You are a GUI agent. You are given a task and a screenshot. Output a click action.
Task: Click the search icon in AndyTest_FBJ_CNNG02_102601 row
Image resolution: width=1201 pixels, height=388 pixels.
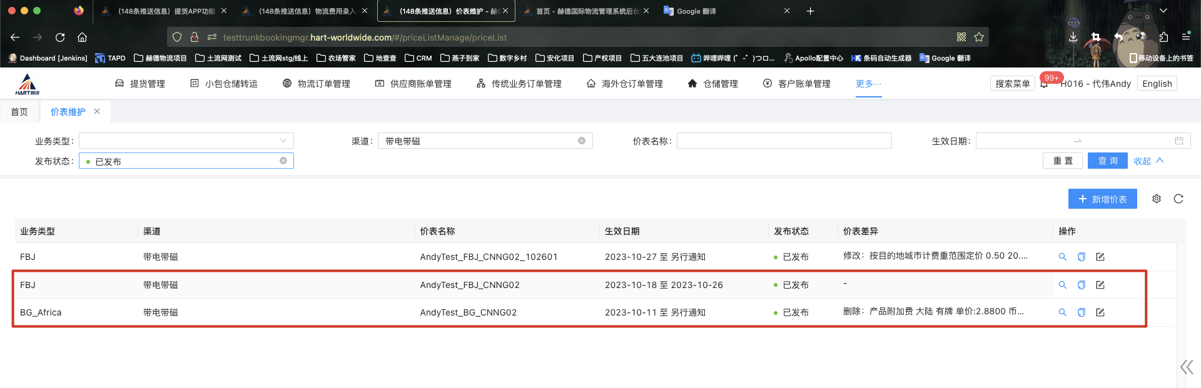[x=1062, y=257]
